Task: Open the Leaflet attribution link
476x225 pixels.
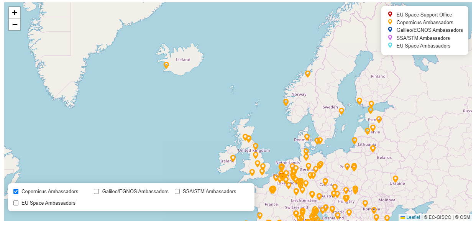Action: click(413, 217)
